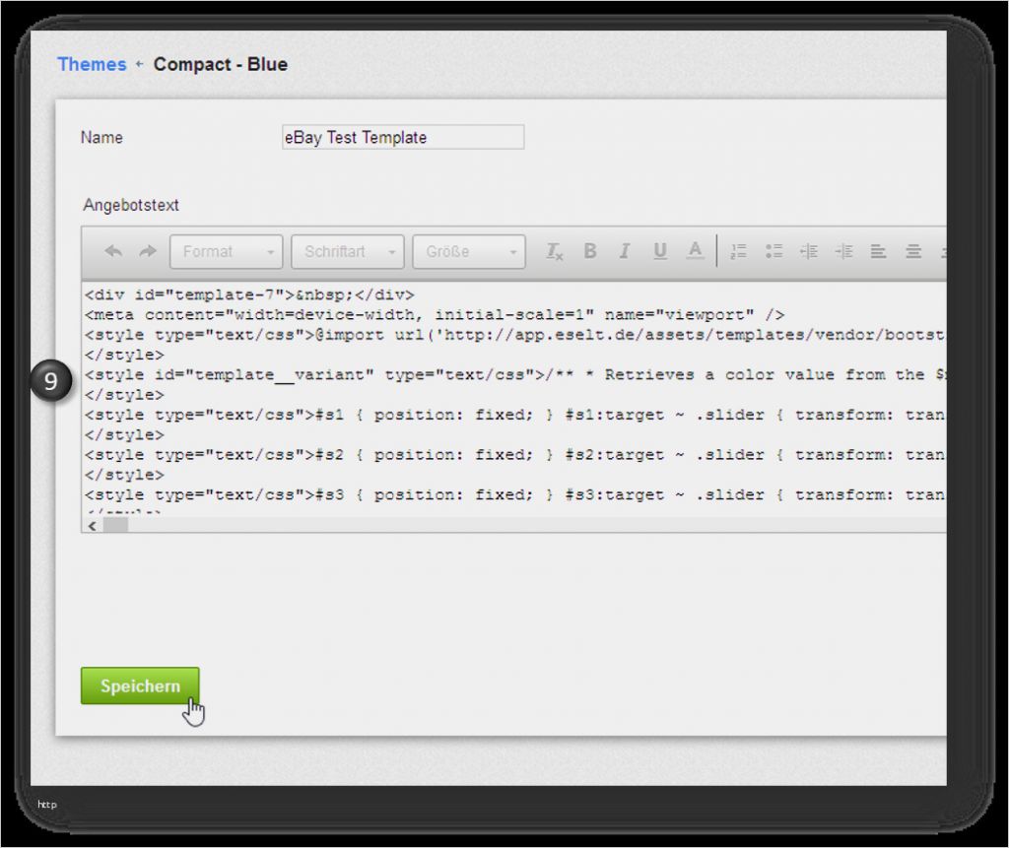Toggle italic formatting

(x=624, y=251)
